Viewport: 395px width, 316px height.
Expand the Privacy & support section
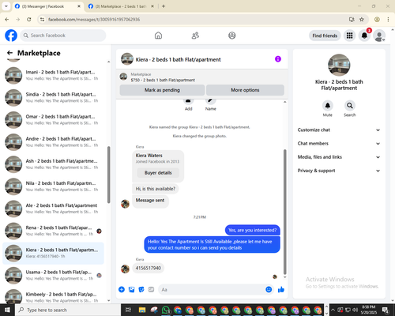pyautogui.click(x=339, y=171)
